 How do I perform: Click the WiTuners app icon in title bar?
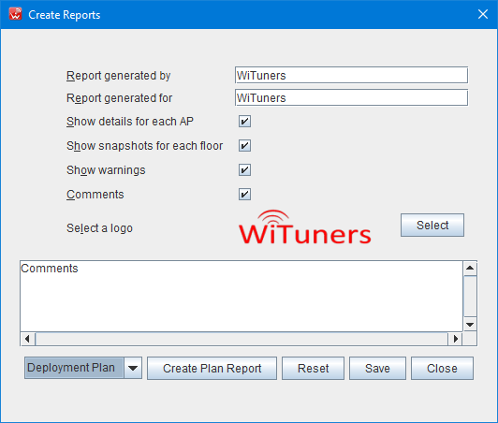point(15,14)
